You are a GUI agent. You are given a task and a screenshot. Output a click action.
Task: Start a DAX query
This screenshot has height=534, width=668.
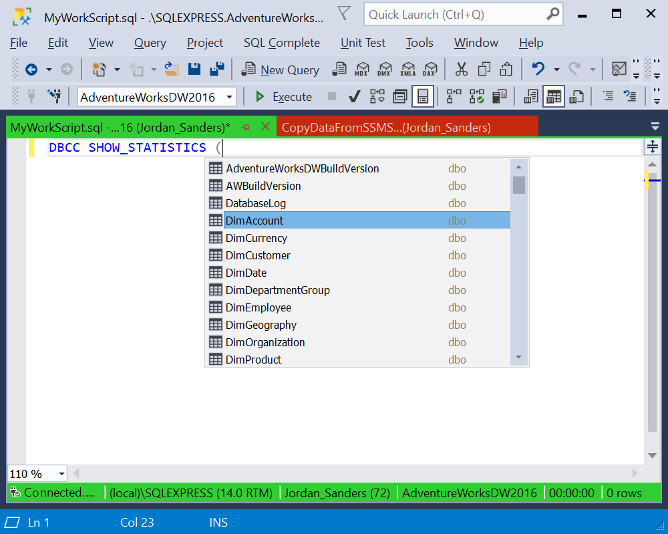(x=430, y=69)
